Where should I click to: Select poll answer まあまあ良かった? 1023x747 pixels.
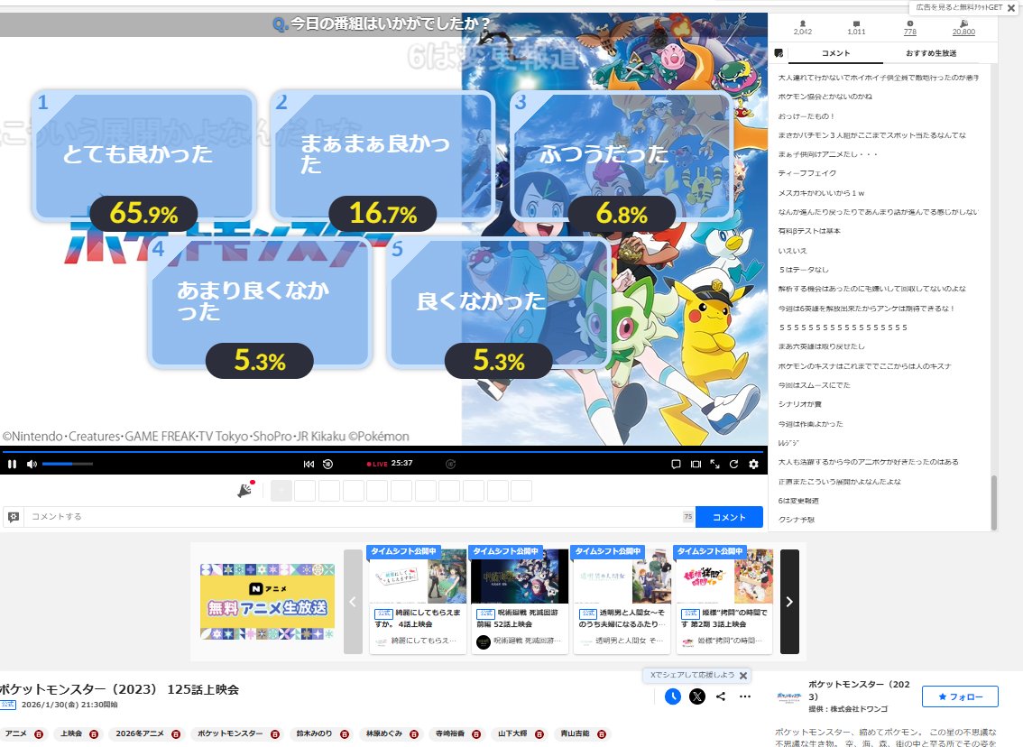pos(382,154)
